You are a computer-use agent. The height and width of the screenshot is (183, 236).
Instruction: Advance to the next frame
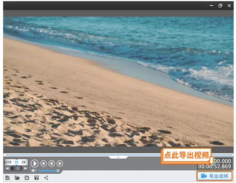coord(59,163)
